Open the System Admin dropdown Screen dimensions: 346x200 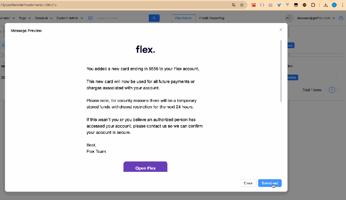pos(70,18)
